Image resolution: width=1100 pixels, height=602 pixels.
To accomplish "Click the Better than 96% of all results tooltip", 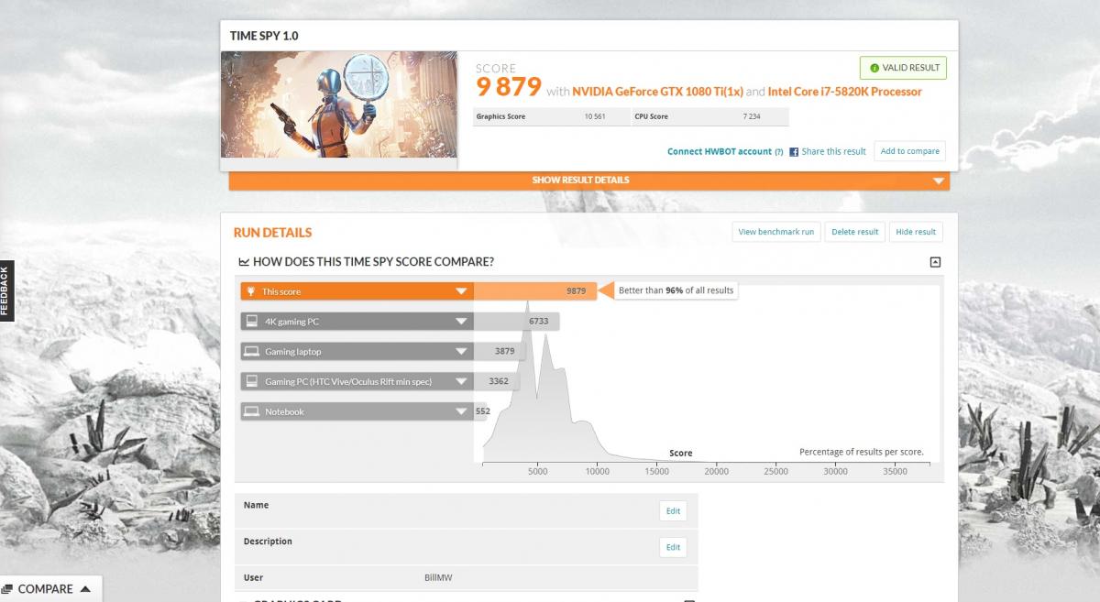I will coord(676,290).
